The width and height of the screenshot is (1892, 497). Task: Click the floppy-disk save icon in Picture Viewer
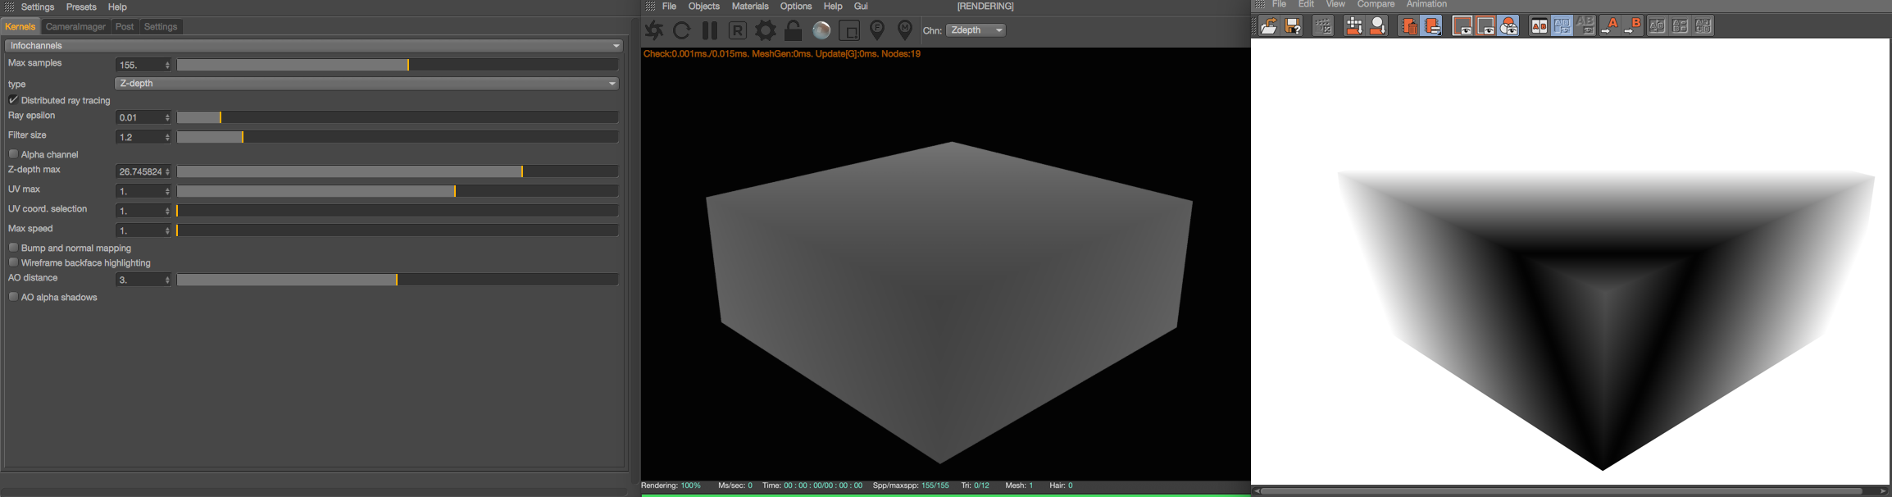coord(1294,26)
